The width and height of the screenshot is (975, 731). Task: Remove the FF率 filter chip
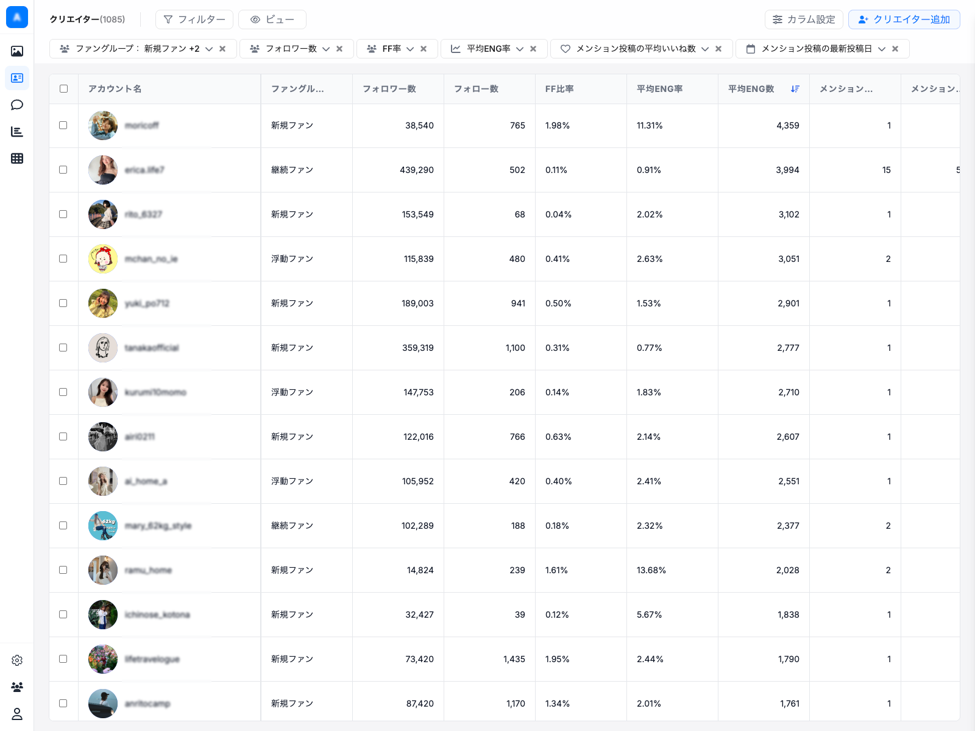pos(424,49)
